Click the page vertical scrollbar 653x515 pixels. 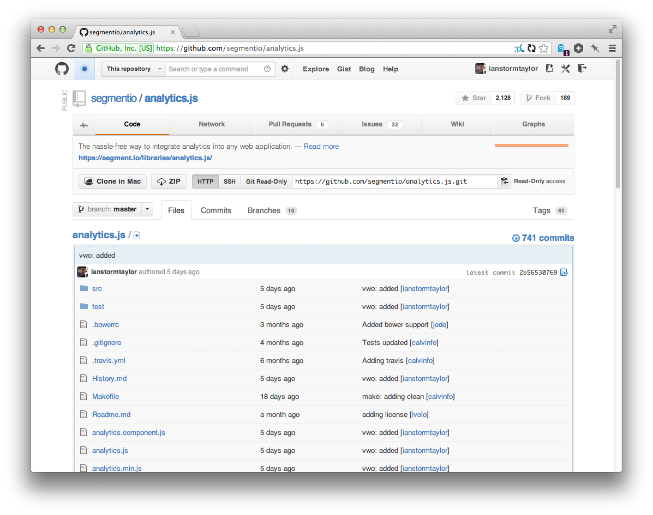618,124
